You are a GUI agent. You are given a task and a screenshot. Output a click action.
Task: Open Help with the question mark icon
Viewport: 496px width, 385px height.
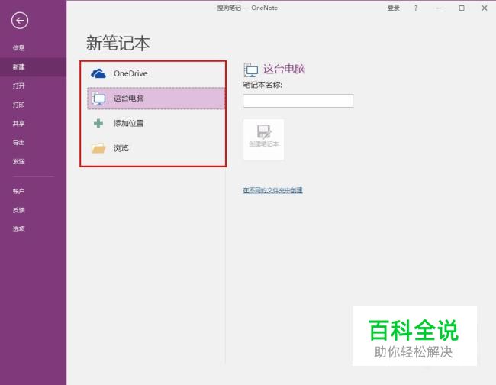pos(416,8)
